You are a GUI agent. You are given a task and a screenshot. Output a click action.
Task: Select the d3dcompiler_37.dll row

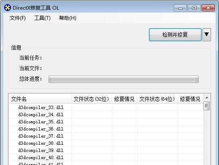106,136
